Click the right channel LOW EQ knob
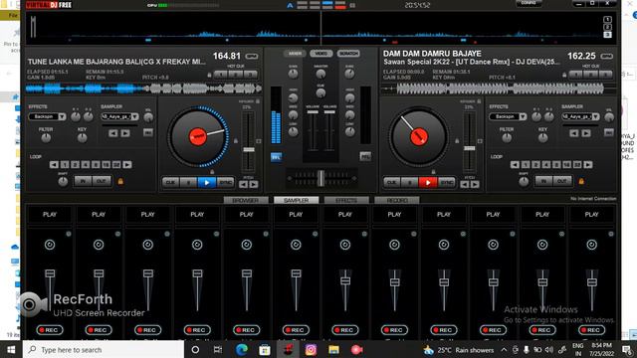The width and height of the screenshot is (637, 358). click(x=349, y=132)
